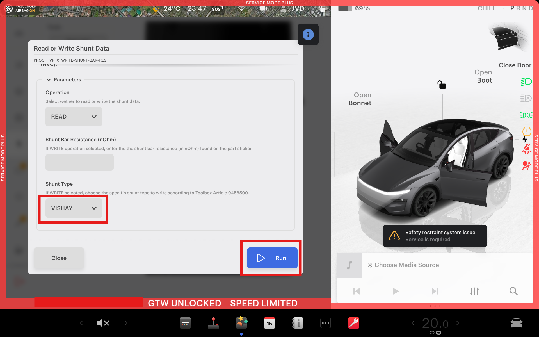The width and height of the screenshot is (539, 337).
Task: Open the READ operation dropdown
Action: click(x=74, y=117)
